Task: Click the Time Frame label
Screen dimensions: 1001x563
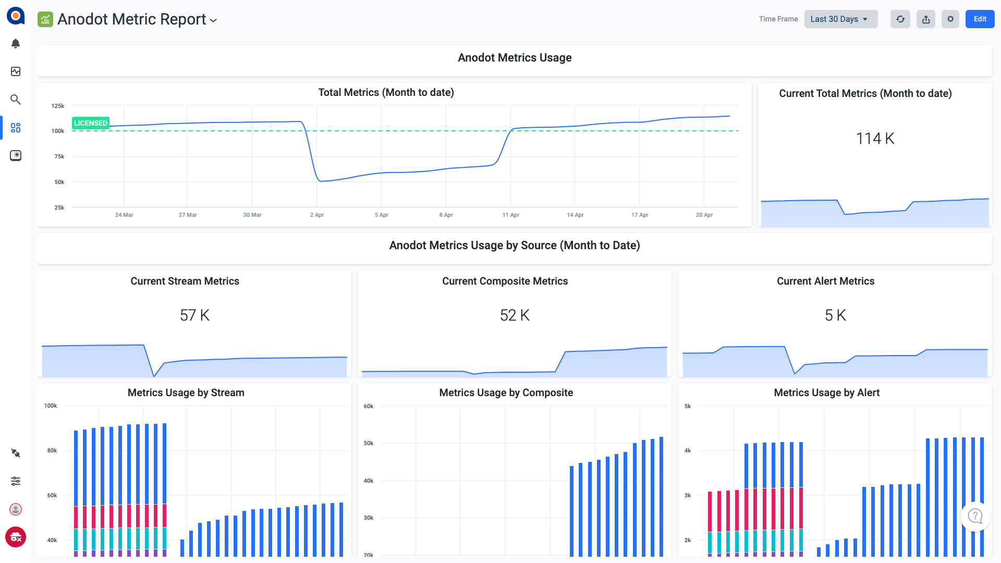Action: [x=778, y=19]
